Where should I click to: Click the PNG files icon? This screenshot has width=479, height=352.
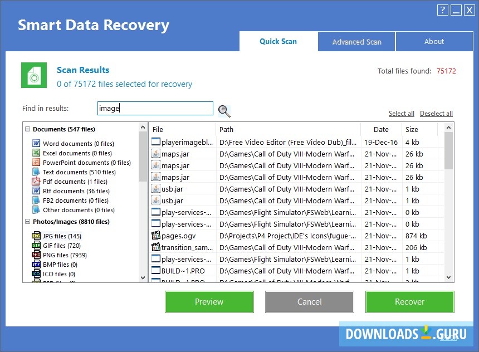36,255
